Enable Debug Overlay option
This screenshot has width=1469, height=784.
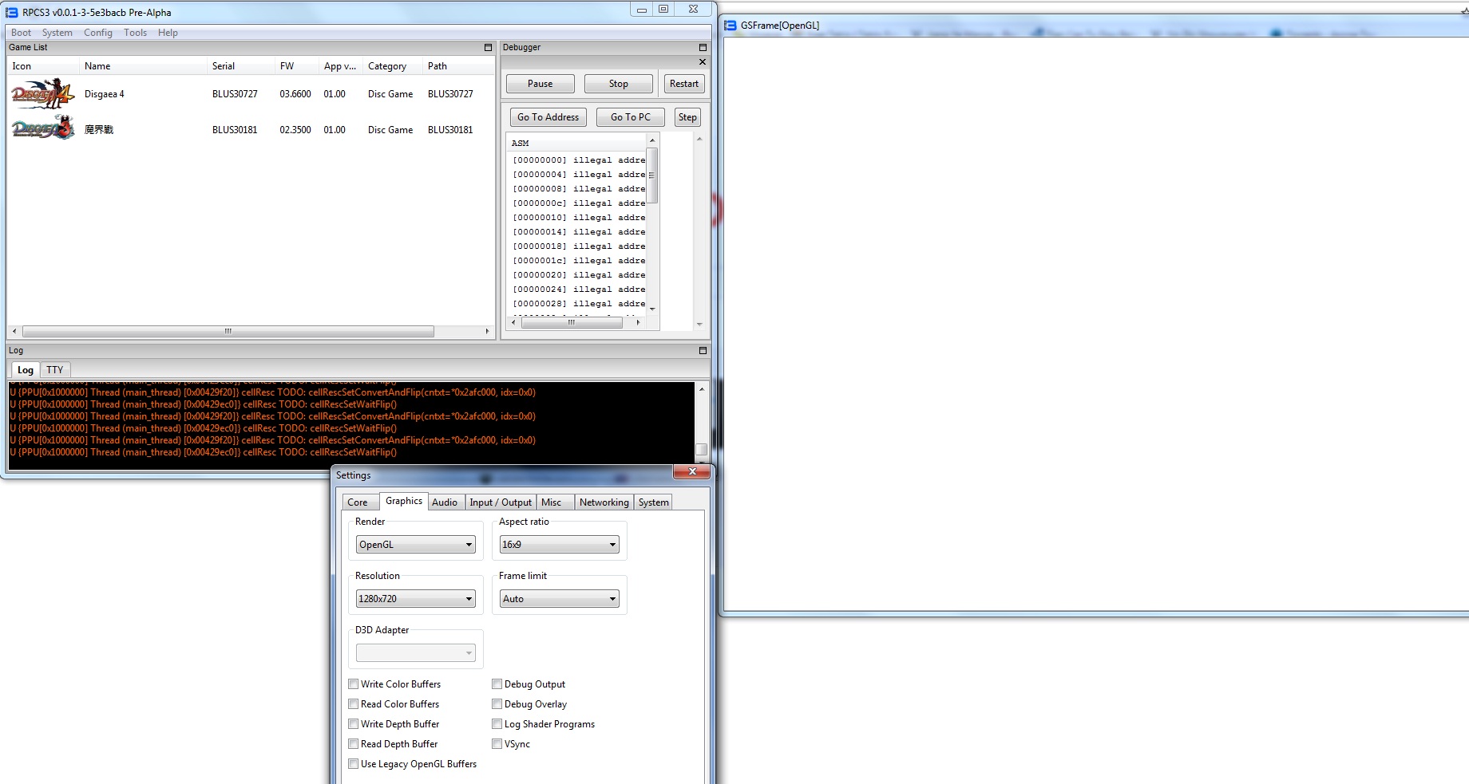(497, 704)
